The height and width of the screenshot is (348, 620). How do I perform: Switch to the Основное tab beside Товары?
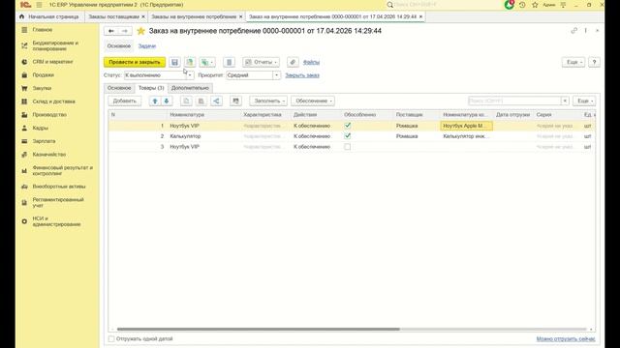119,88
